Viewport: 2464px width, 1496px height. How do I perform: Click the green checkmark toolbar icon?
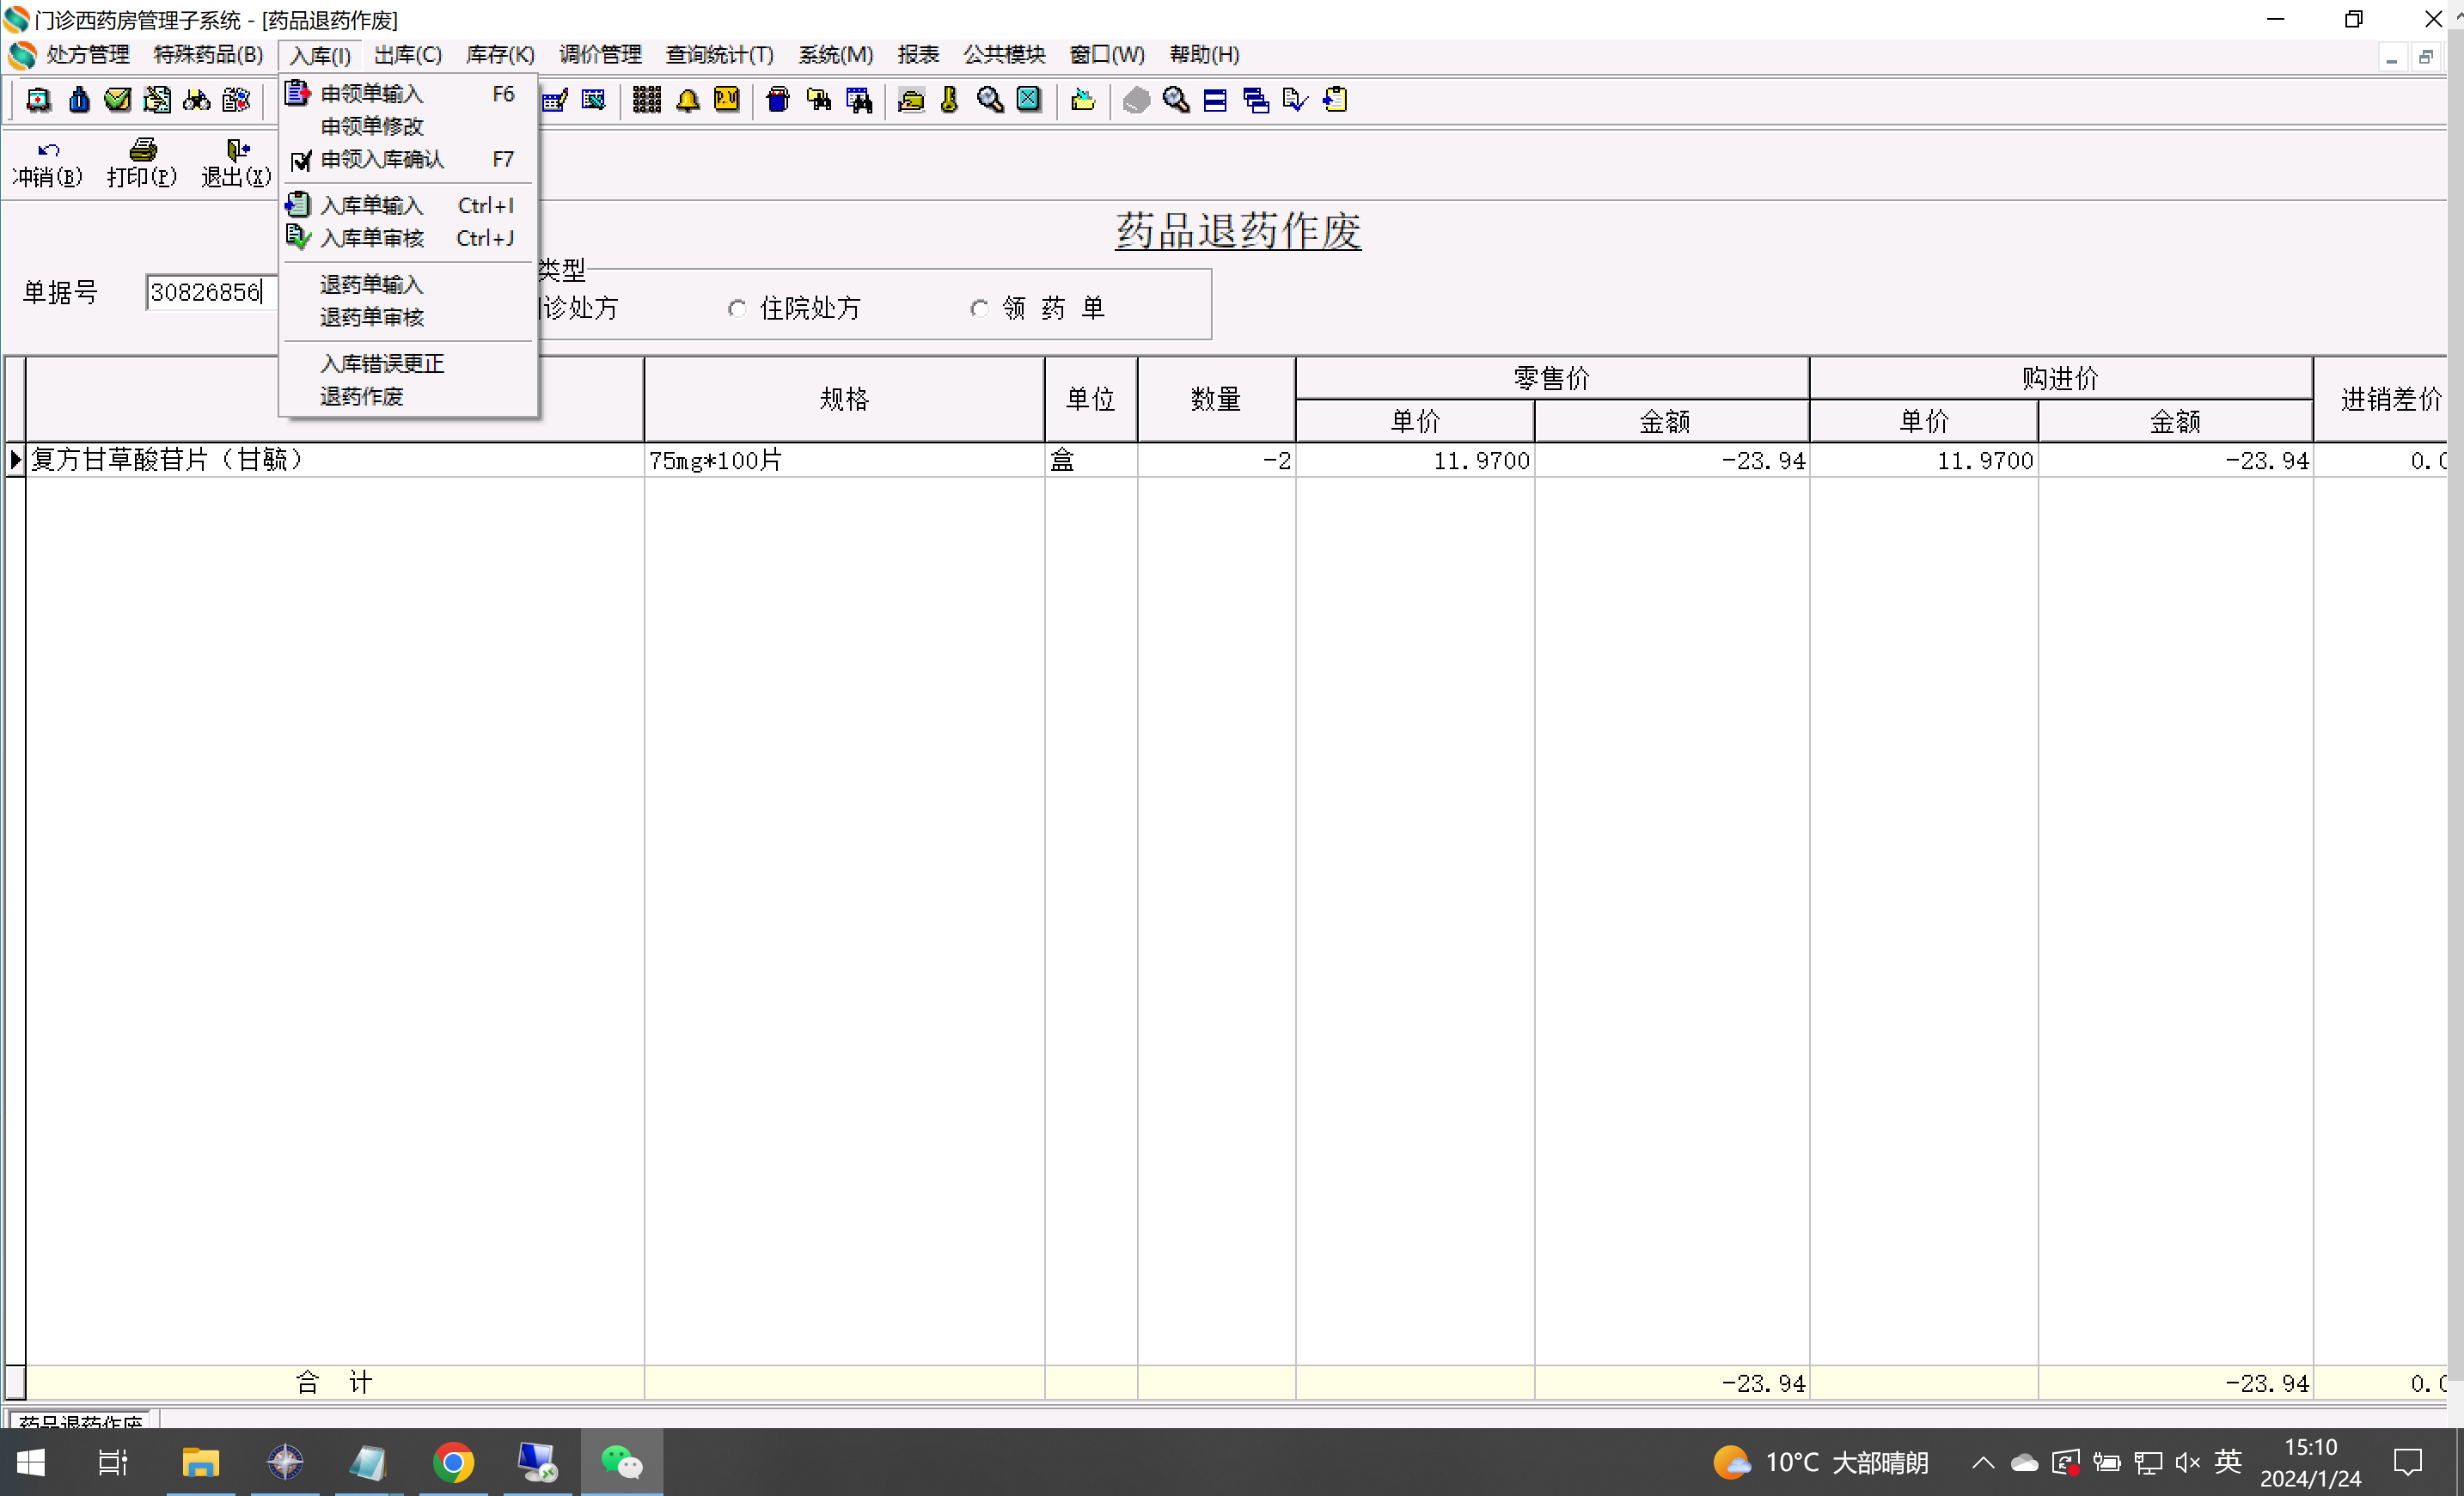[x=118, y=100]
